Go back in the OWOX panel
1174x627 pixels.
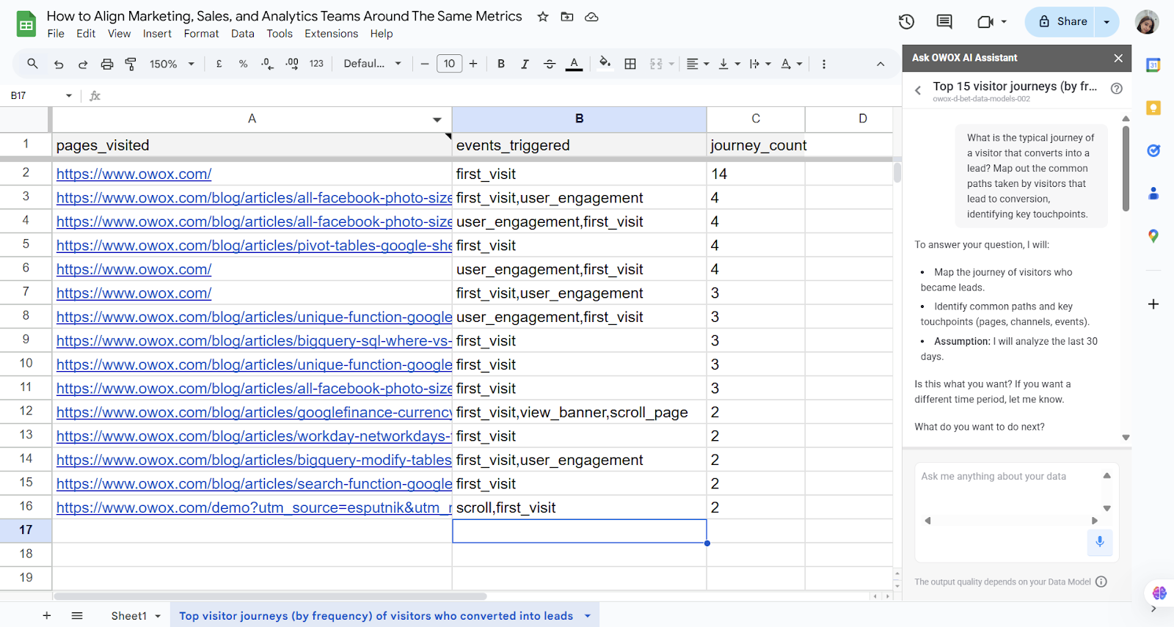click(918, 90)
